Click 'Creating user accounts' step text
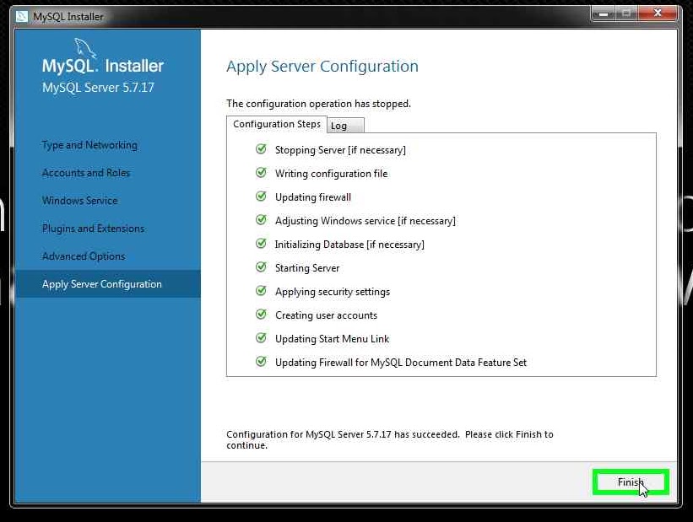This screenshot has width=693, height=522. click(326, 315)
